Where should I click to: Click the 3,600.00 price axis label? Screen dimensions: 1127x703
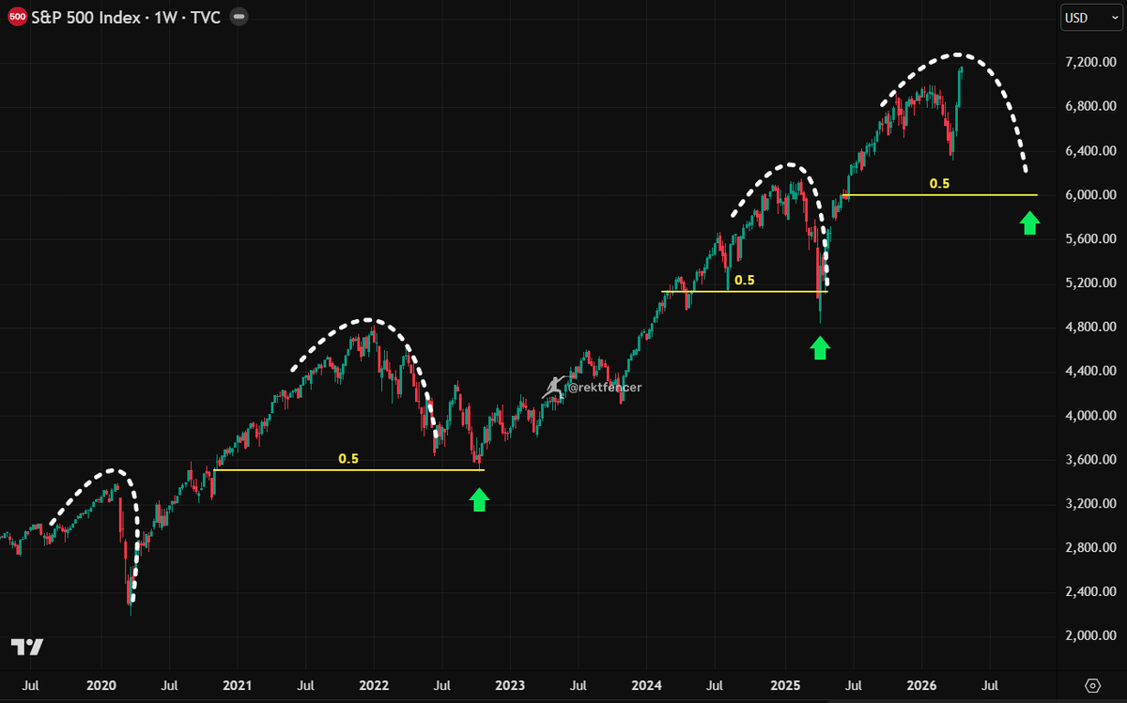tap(1091, 460)
